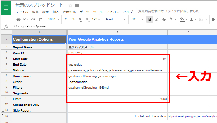Select the paint format tool
The width and height of the screenshot is (217, 123).
pos(40,19)
